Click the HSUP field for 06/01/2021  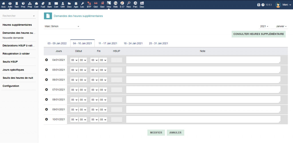pyautogui.click(x=117, y=80)
